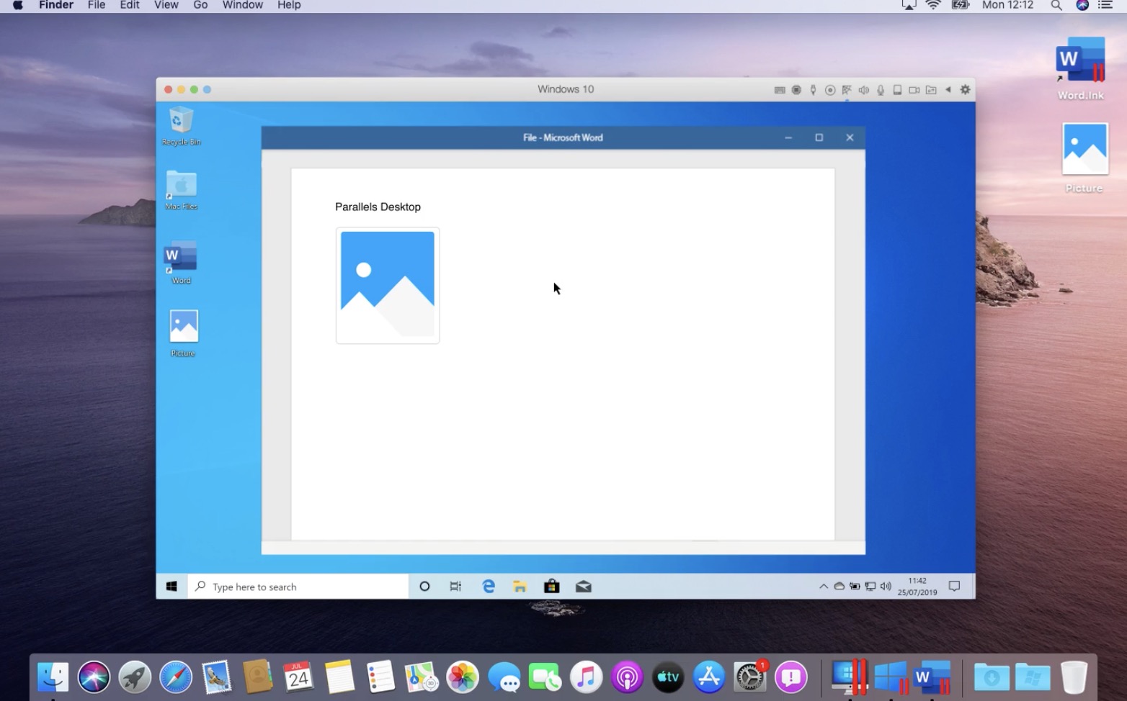Open the Edit menu in the macOS menu bar
The height and width of the screenshot is (701, 1127).
(x=130, y=5)
